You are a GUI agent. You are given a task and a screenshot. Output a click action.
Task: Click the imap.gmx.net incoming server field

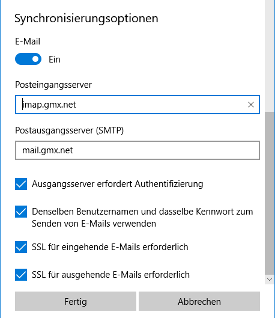137,105
